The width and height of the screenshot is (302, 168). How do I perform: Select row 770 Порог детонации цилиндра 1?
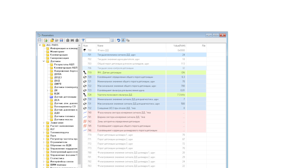[x=144, y=135]
